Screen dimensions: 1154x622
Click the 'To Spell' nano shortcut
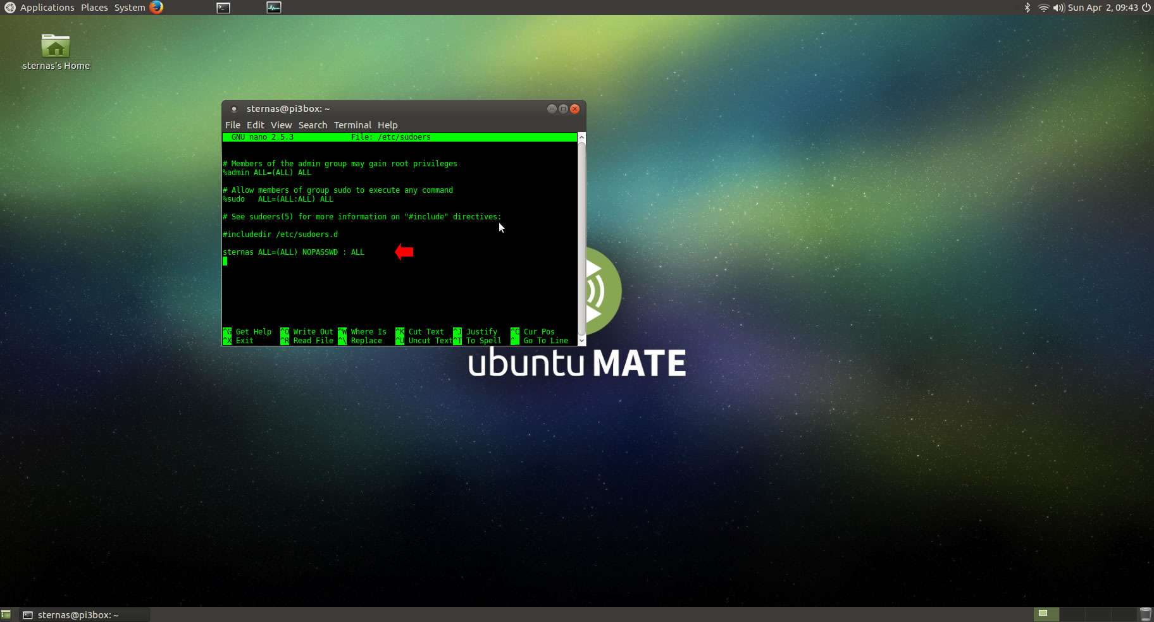(x=483, y=341)
